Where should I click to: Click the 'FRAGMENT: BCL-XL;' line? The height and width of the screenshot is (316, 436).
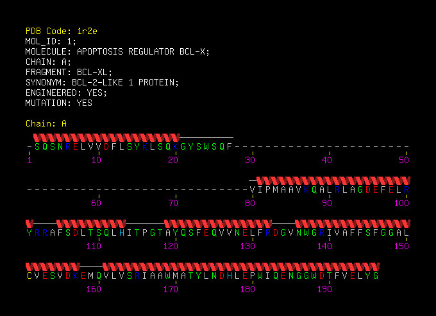click(x=69, y=72)
